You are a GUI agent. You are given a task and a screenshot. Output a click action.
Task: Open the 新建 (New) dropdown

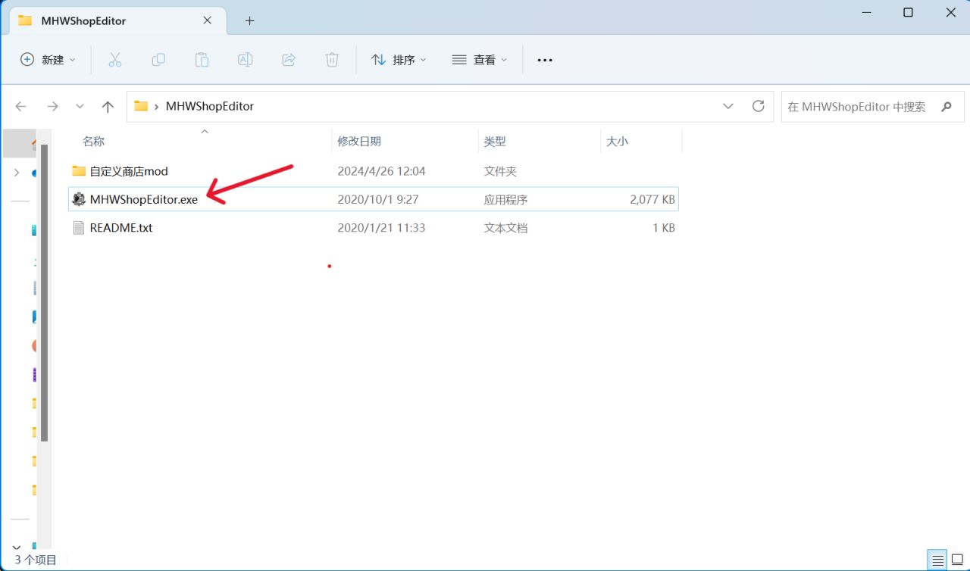tap(48, 60)
